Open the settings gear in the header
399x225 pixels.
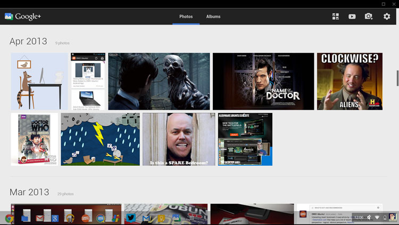click(x=387, y=17)
